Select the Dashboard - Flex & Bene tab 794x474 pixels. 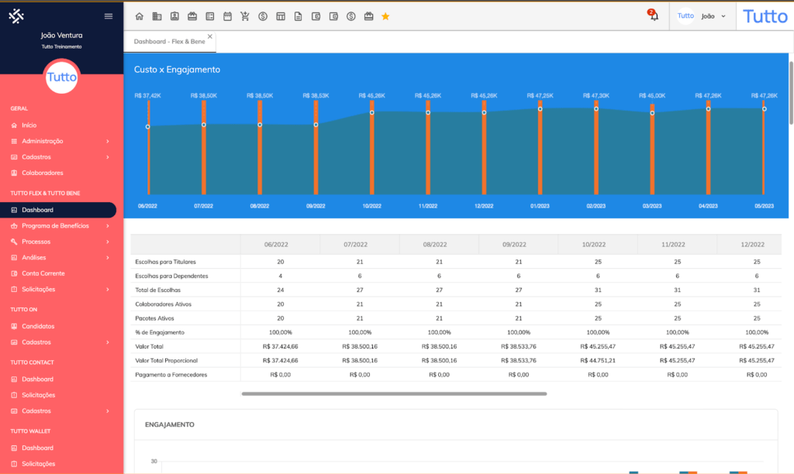pyautogui.click(x=166, y=41)
